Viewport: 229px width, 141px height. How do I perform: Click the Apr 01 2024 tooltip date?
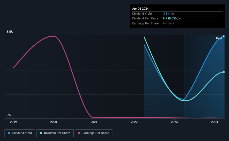[x=140, y=9]
